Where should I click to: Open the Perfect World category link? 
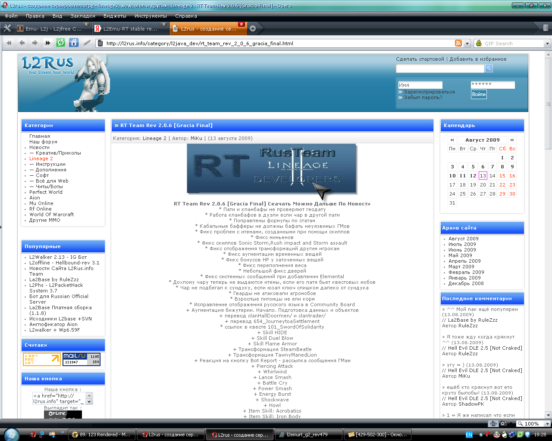click(46, 192)
